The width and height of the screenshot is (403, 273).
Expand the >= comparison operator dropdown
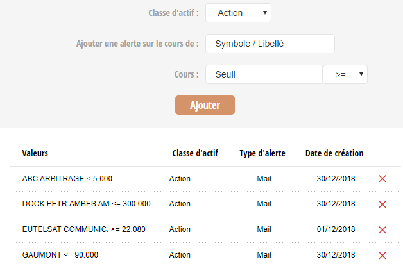tap(345, 74)
